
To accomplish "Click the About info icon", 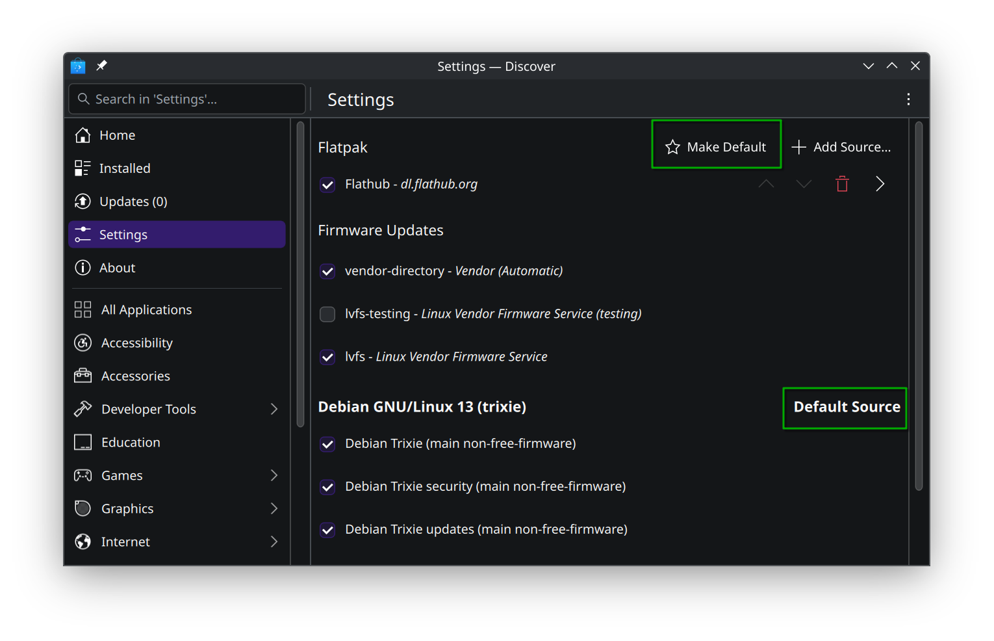I will point(83,268).
